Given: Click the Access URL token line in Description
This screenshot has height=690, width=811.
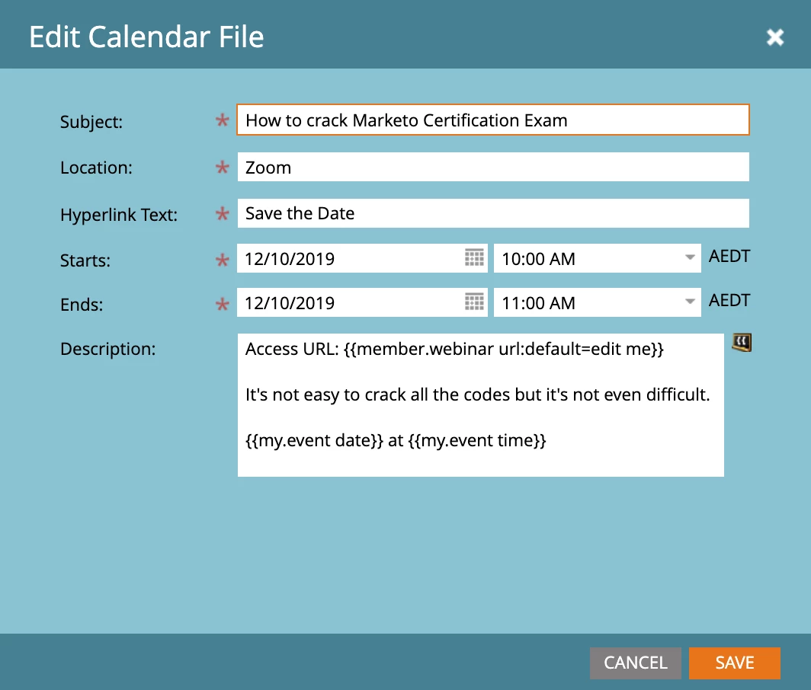Looking at the screenshot, I should point(454,350).
